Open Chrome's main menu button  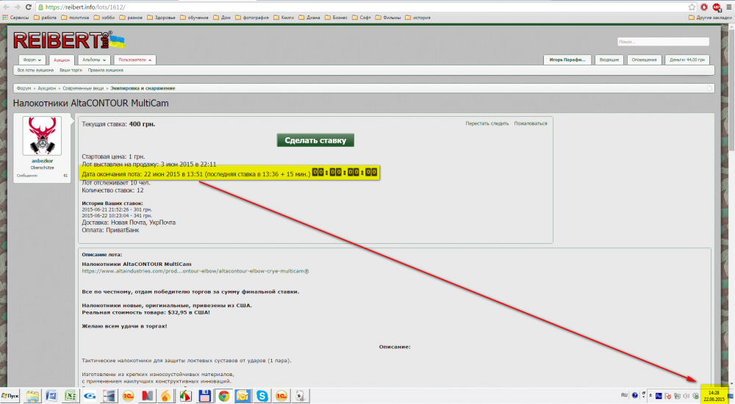728,6
